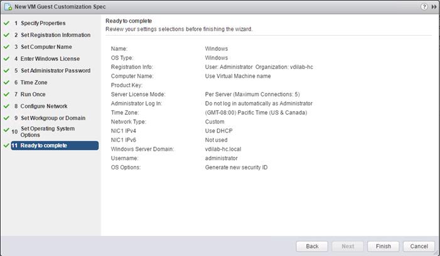Click the 'Administrator Log In:' label
This screenshot has height=256, width=440.
(136, 104)
